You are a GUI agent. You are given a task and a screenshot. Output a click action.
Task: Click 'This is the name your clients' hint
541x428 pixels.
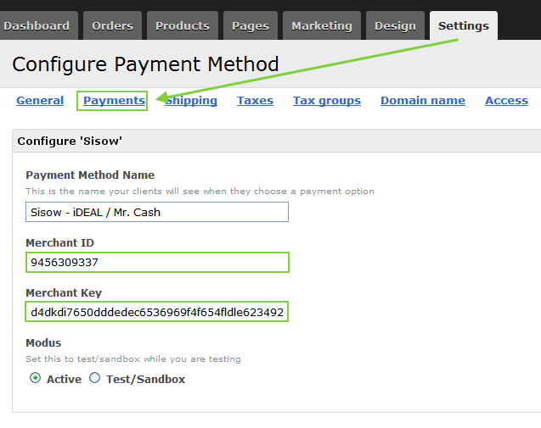click(x=200, y=192)
